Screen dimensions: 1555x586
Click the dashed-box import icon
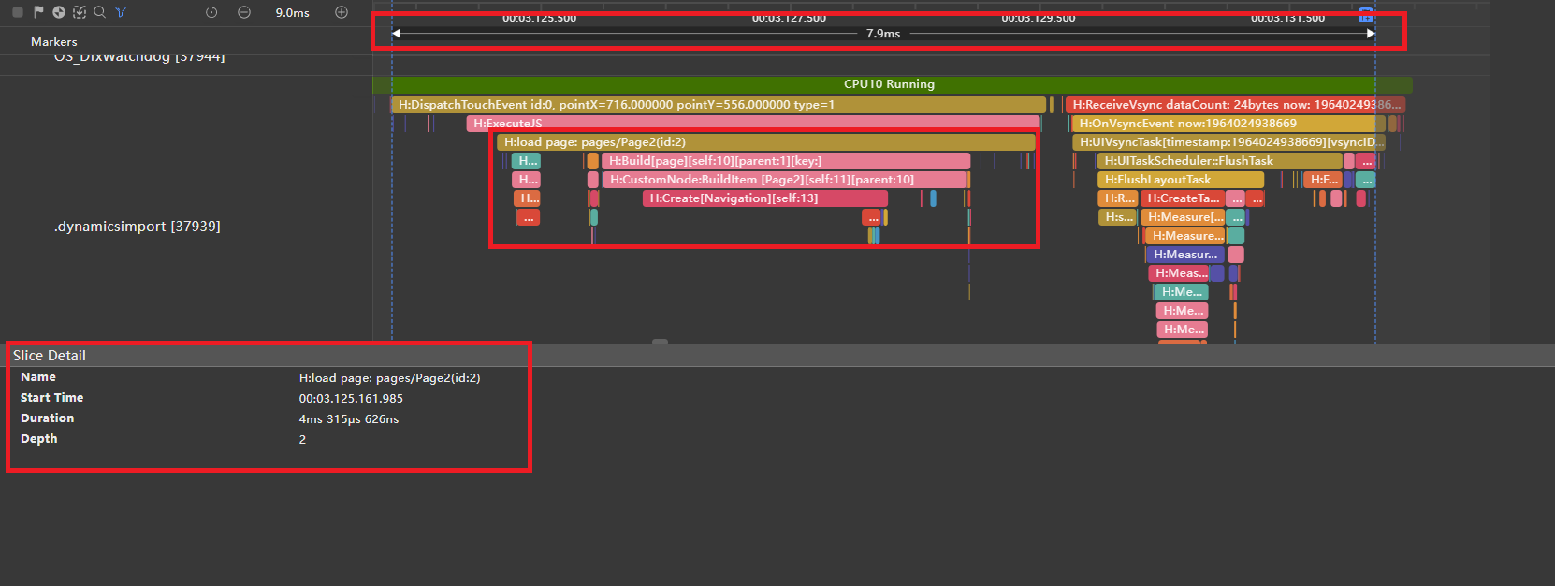pos(80,12)
